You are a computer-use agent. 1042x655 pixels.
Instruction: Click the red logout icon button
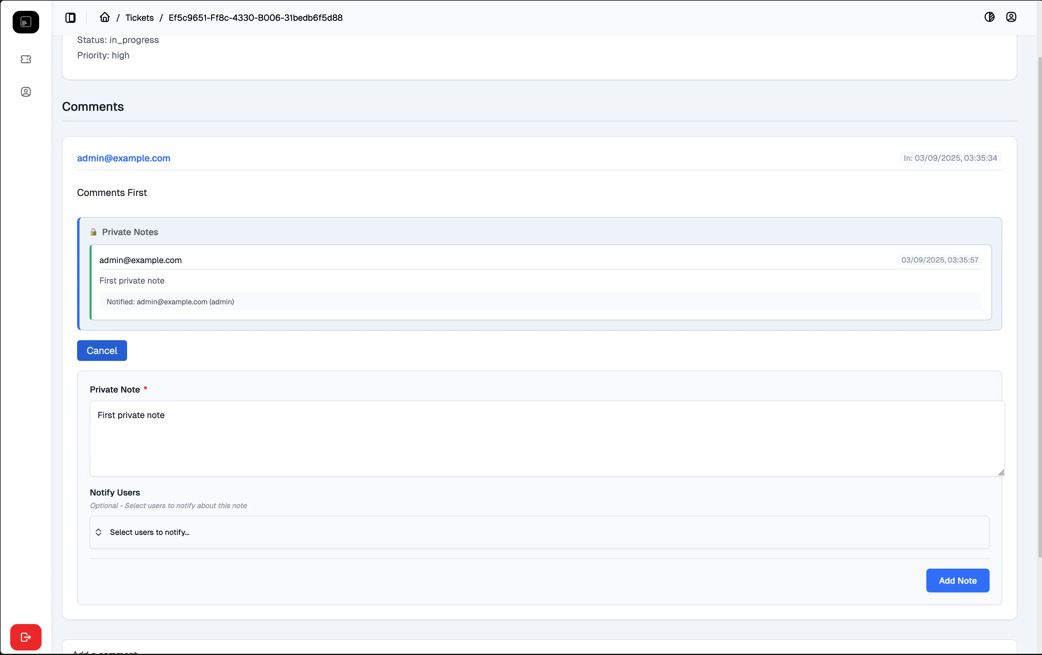26,637
